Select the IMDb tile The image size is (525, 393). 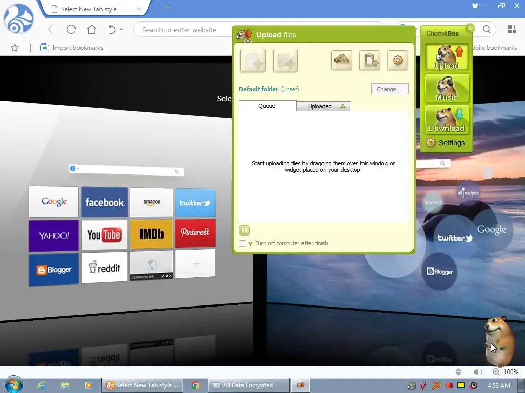pyautogui.click(x=151, y=234)
